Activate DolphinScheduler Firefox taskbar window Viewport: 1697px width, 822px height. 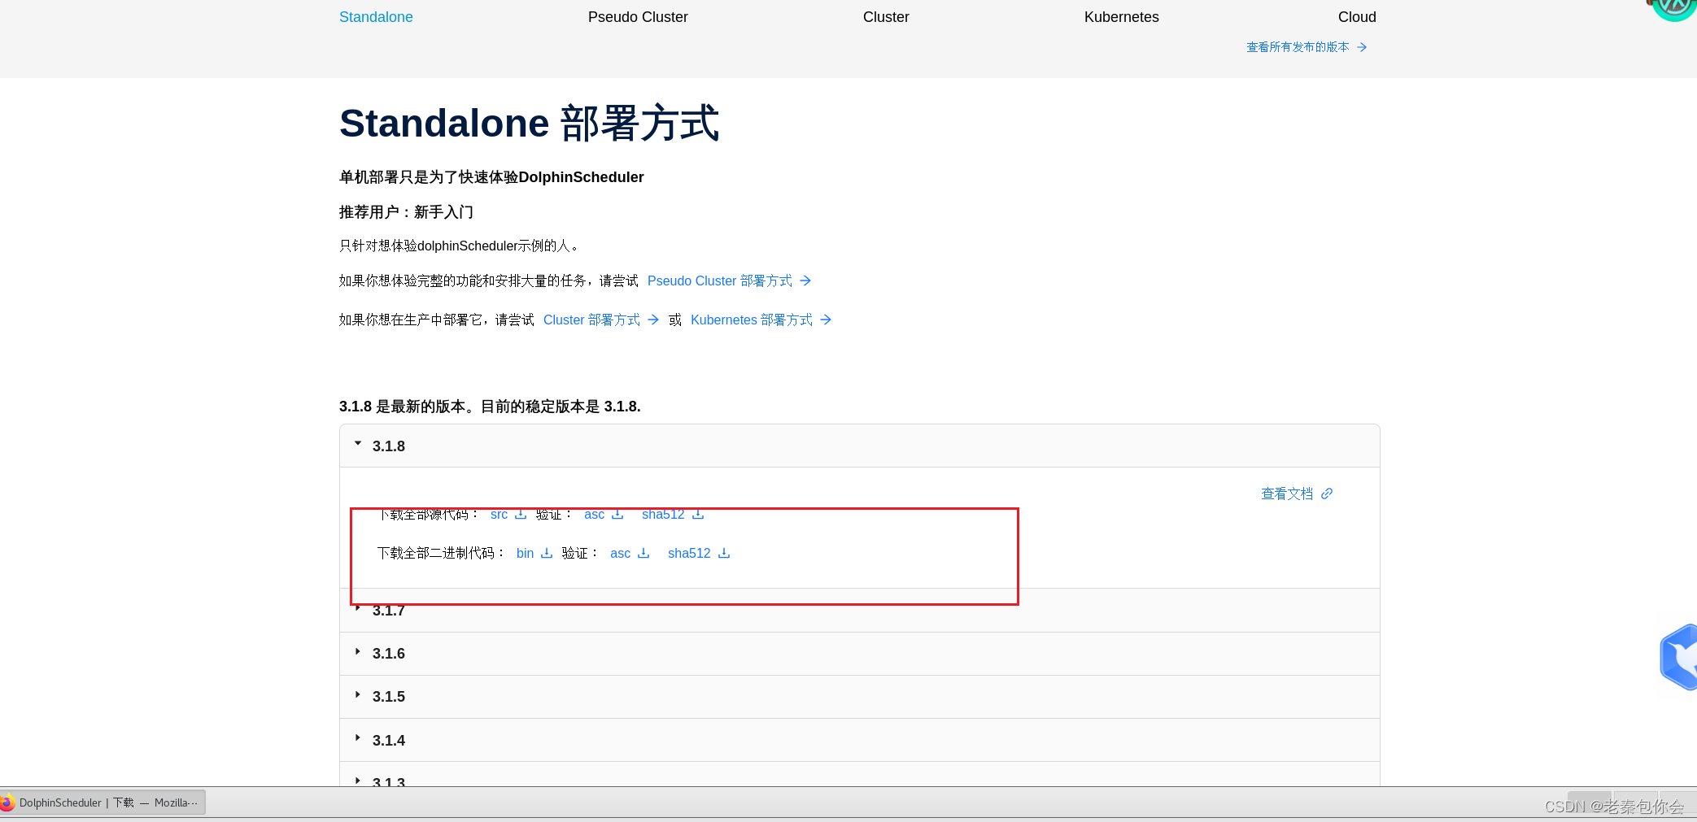pyautogui.click(x=103, y=802)
